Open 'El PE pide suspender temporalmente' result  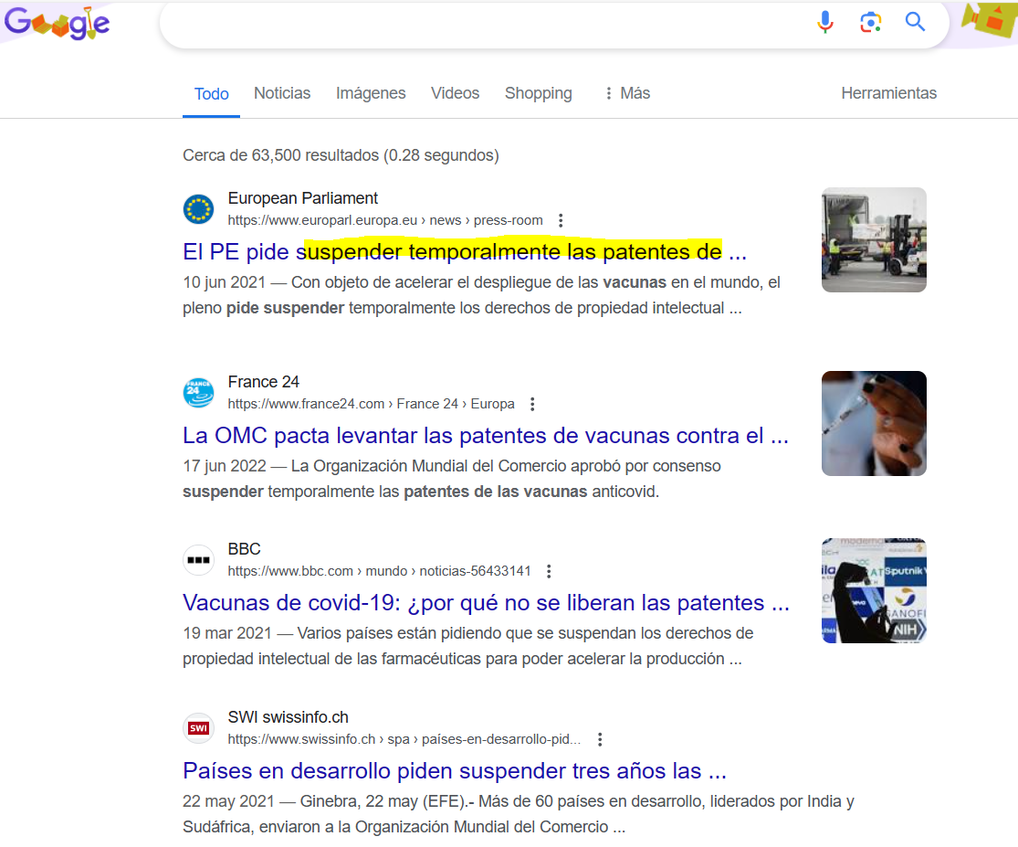(x=465, y=252)
